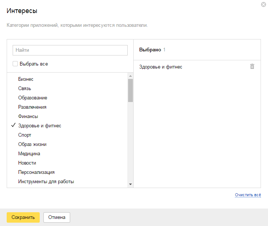Screen dimensions: 268x226
Task: Focus the Найти search field
Action: [70, 50]
